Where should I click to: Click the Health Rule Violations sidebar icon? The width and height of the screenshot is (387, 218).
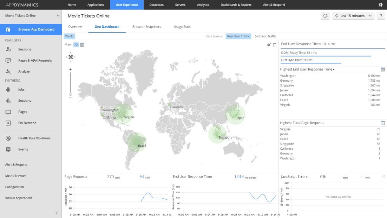(8, 138)
